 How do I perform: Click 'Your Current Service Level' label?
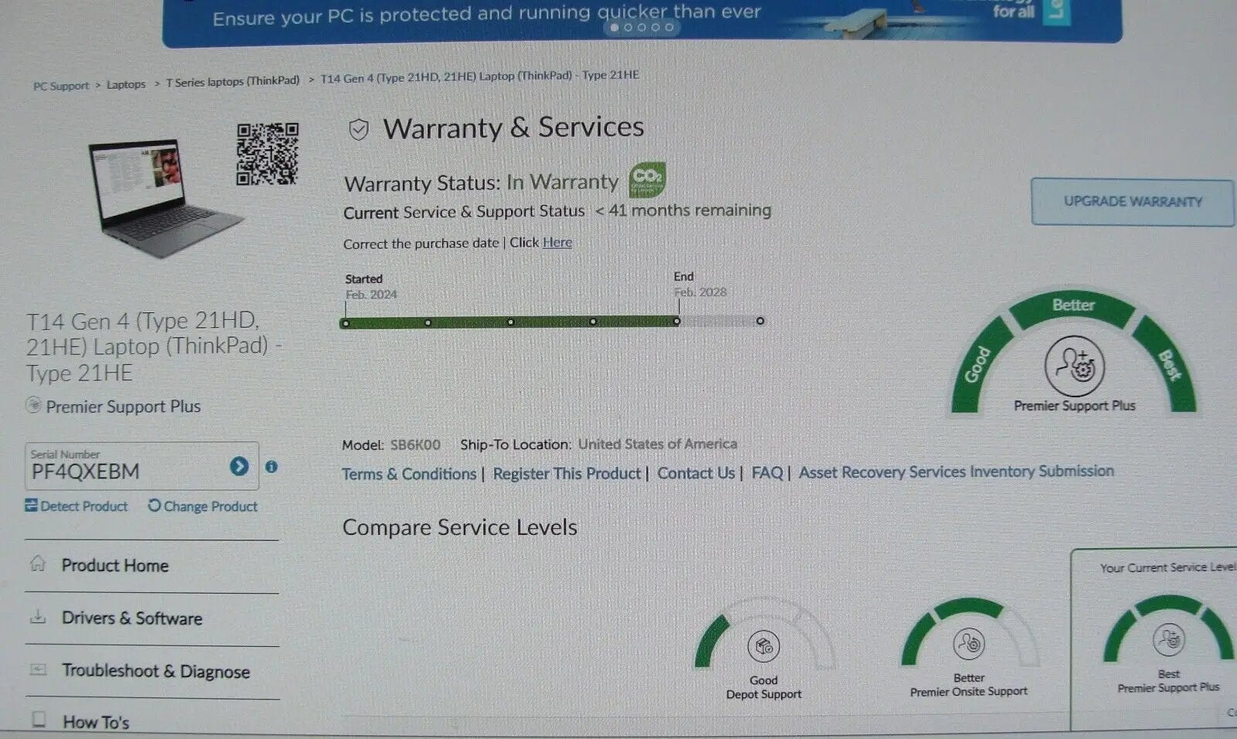click(1168, 567)
